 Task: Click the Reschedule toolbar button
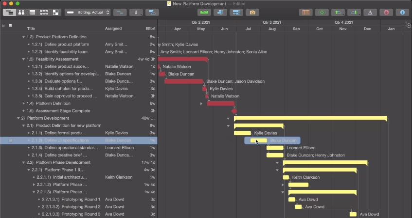tap(236, 12)
